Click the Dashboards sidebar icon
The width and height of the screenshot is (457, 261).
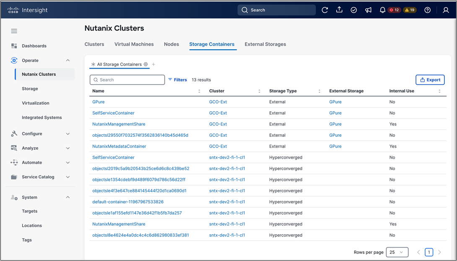[14, 46]
